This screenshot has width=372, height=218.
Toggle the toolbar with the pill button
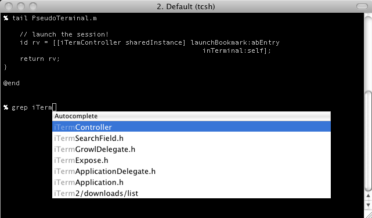point(362,6)
